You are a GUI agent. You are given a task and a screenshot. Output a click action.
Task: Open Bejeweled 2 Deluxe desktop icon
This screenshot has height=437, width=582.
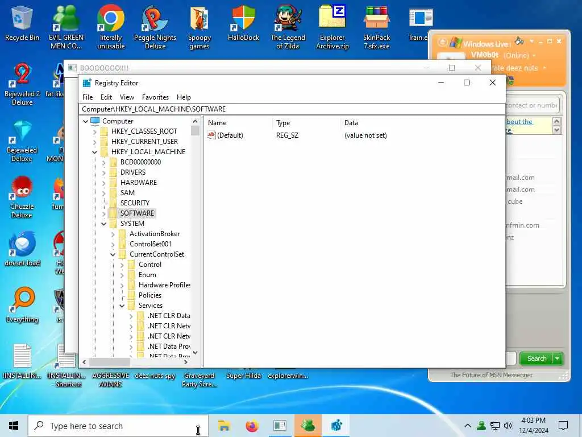(x=22, y=84)
